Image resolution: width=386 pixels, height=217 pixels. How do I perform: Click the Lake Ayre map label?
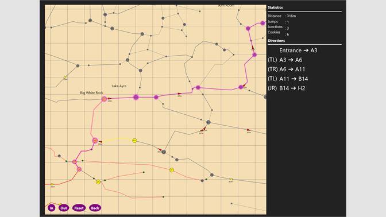pos(119,86)
